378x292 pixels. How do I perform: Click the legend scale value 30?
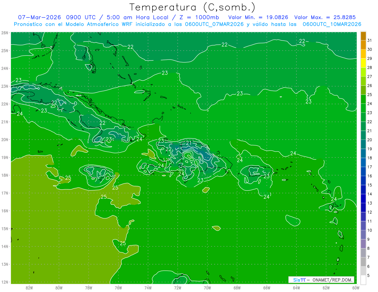point(370,49)
